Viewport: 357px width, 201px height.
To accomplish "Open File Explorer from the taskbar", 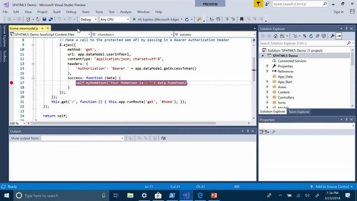I will pyautogui.click(x=130, y=195).
